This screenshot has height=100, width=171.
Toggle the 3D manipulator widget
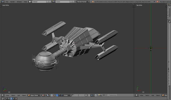[x=55, y=95]
